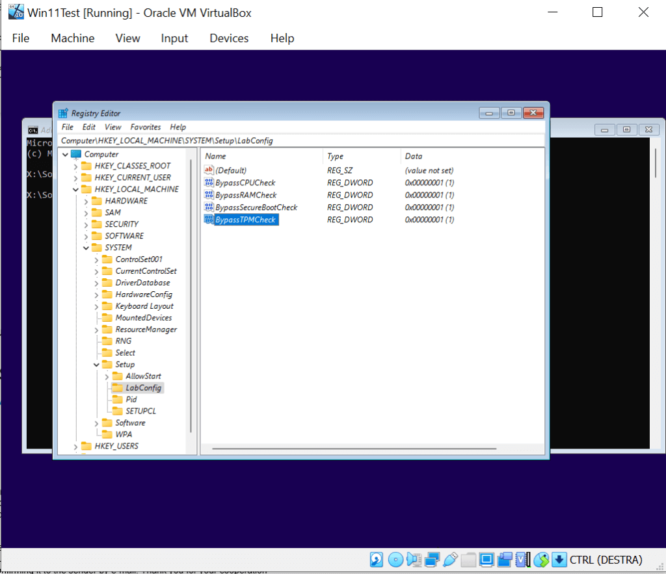This screenshot has width=666, height=574.
Task: Click the USB devices status icon
Action: (450, 560)
